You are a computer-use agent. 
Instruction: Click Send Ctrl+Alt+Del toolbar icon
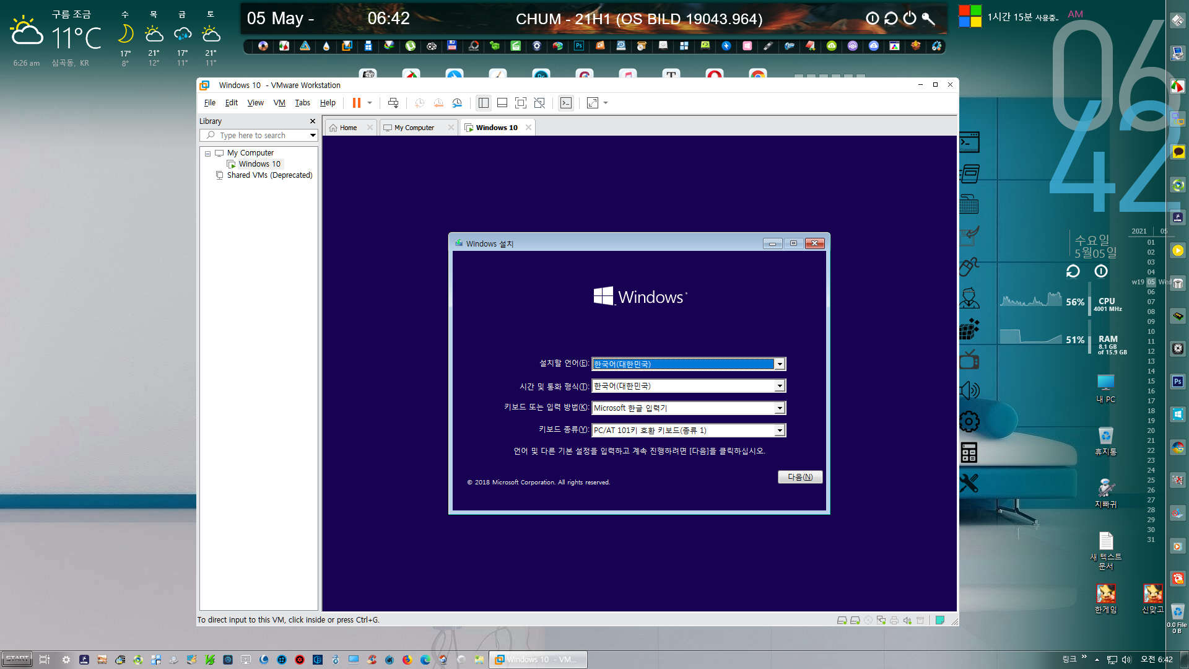pos(393,103)
